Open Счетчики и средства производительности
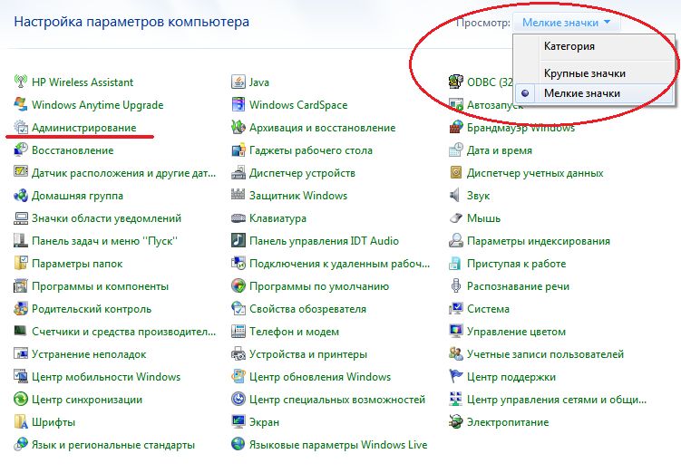 (x=123, y=332)
